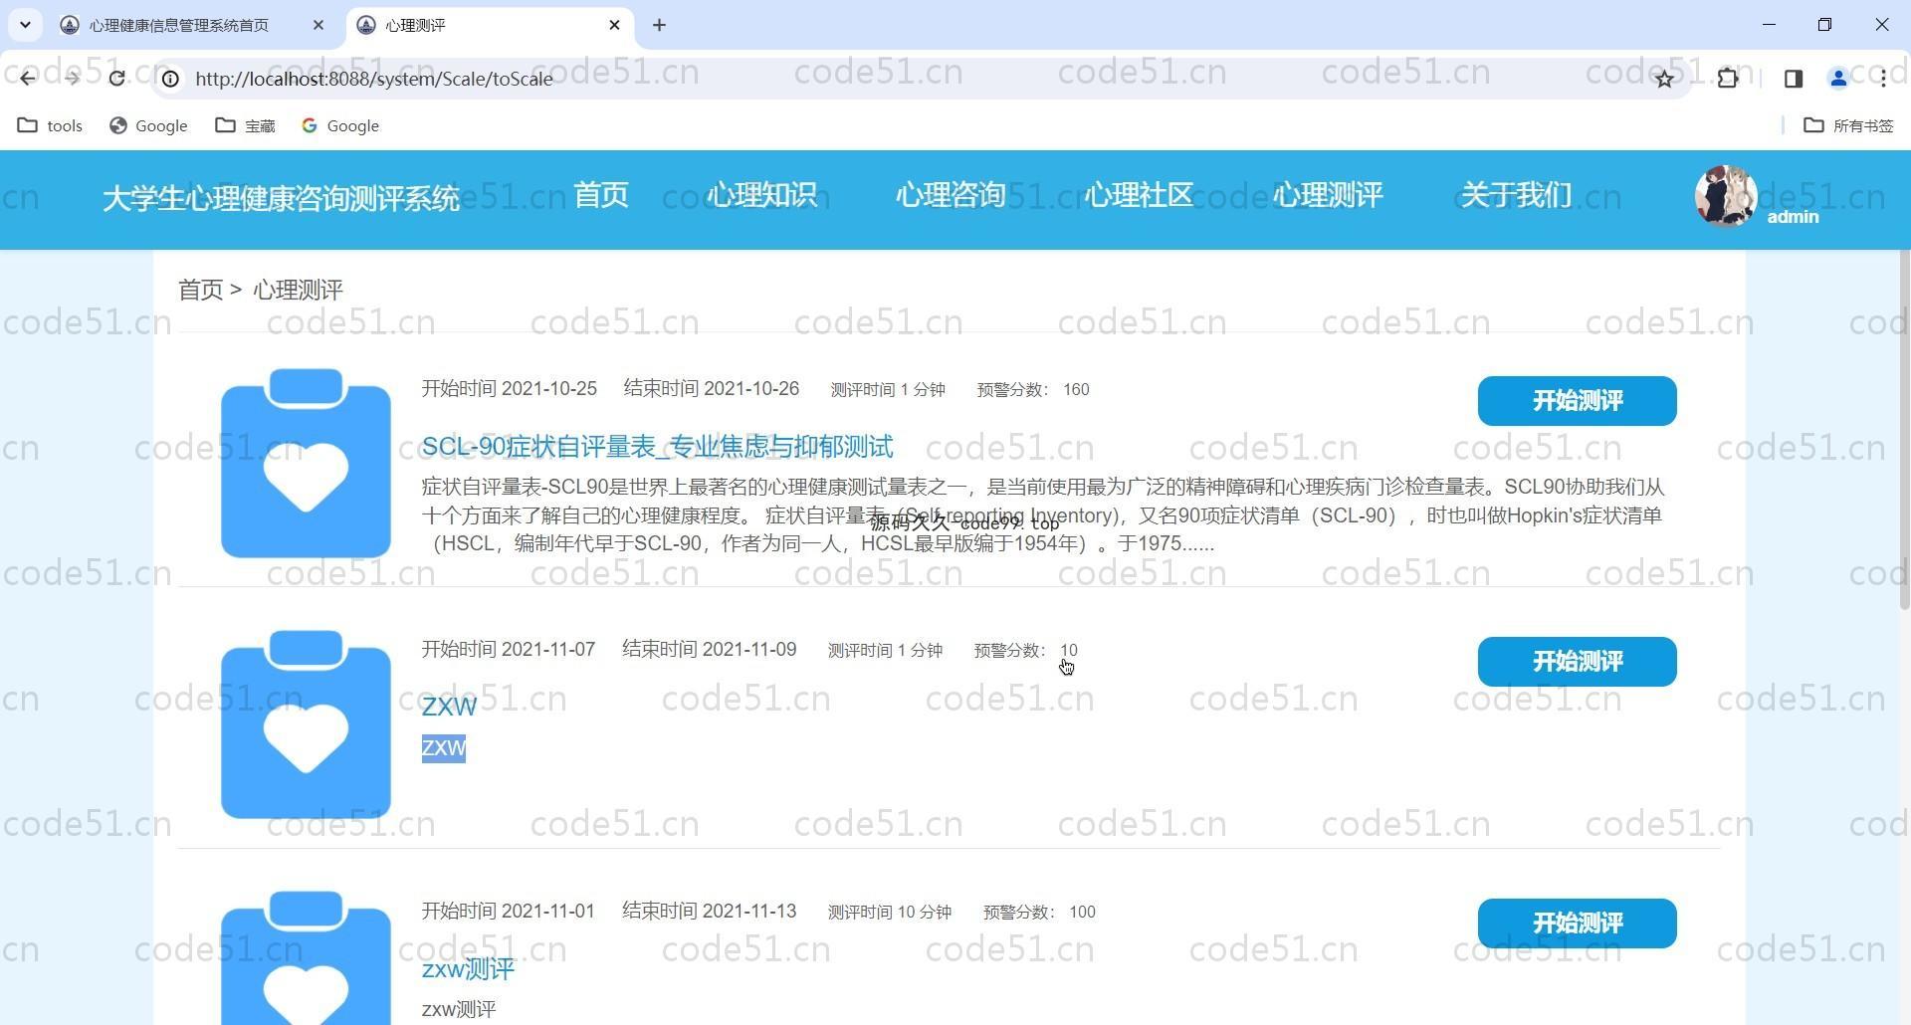
Task: Click 测评时间 10 分钟 text
Action: coord(890,913)
